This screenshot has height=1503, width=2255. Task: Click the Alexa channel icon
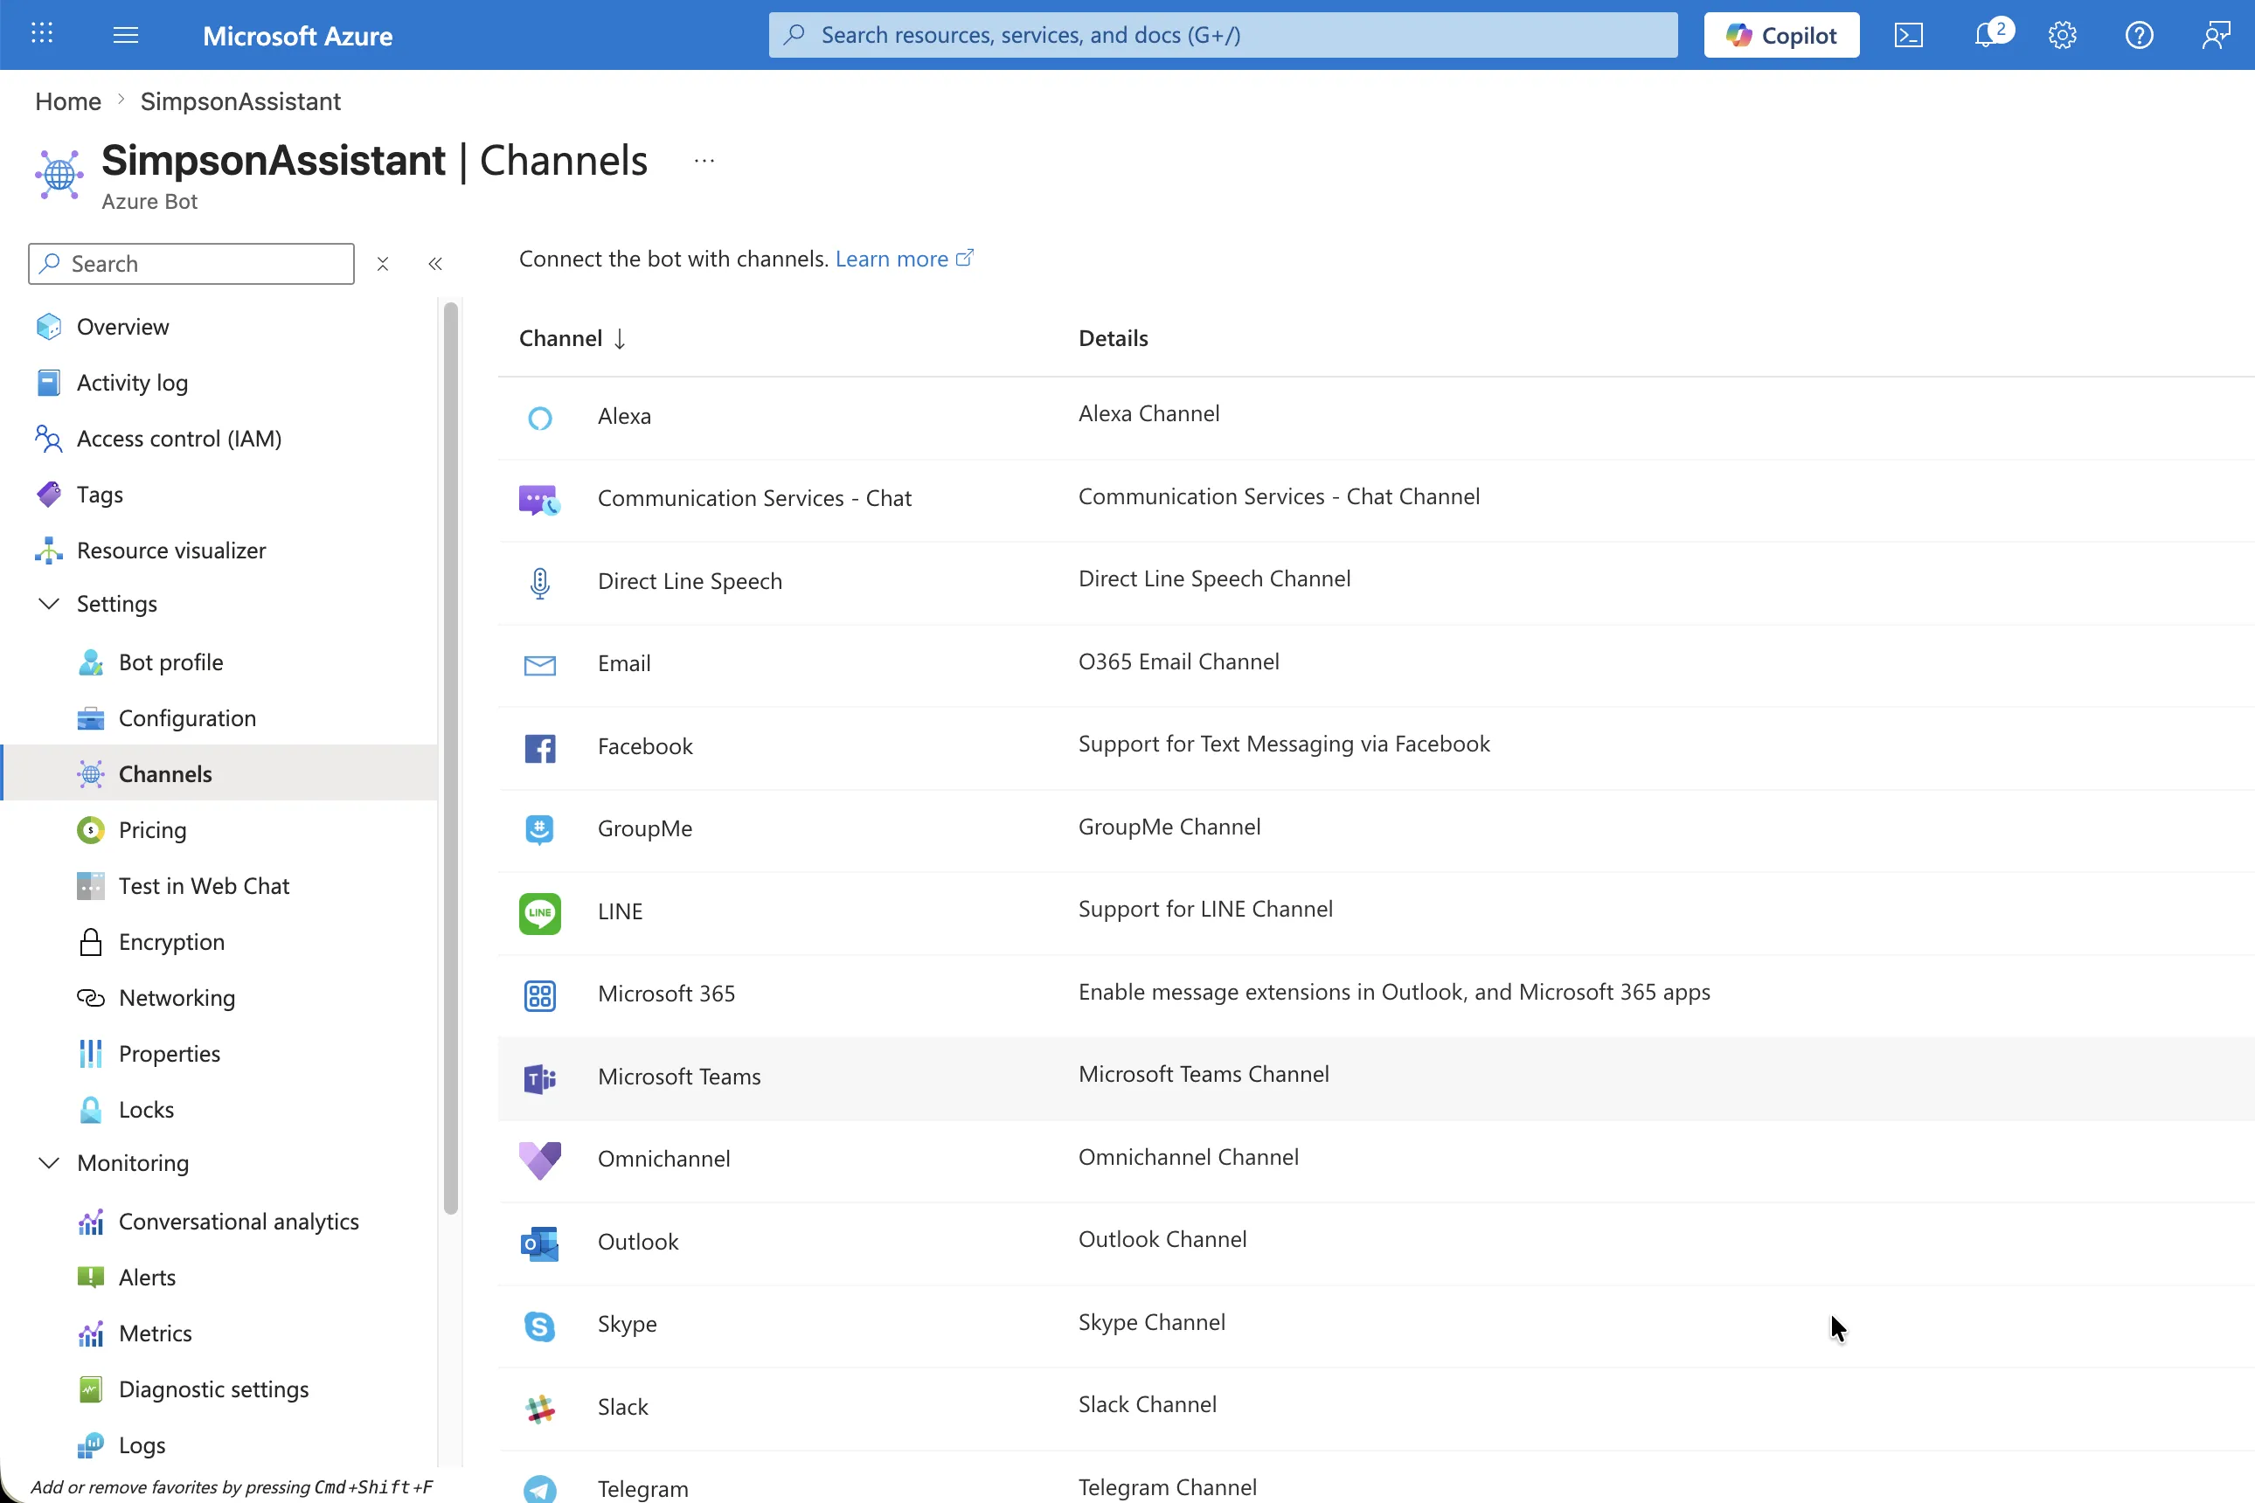click(540, 417)
